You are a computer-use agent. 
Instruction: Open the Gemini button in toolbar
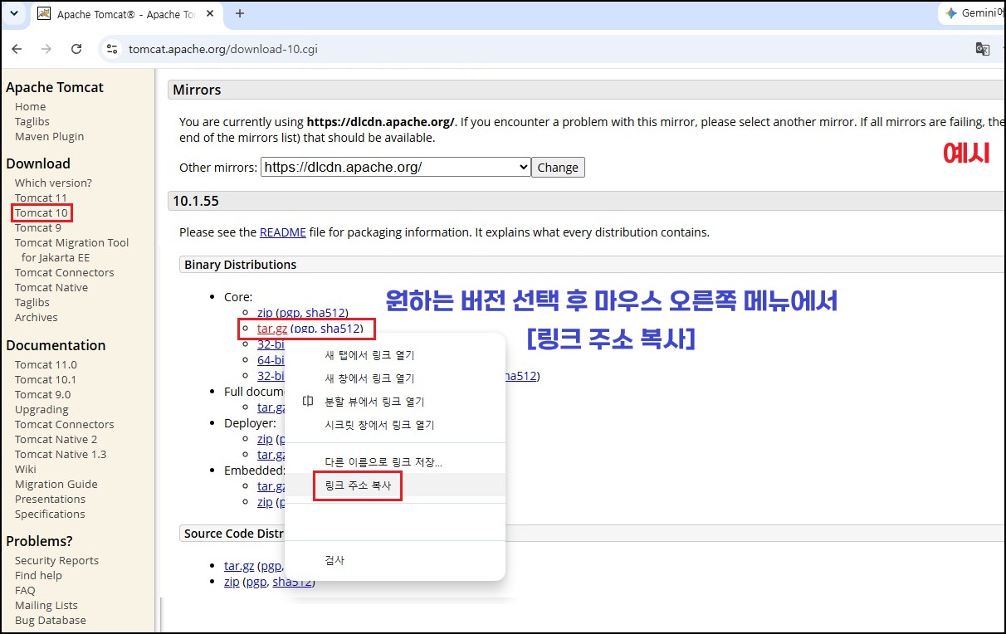click(x=974, y=13)
